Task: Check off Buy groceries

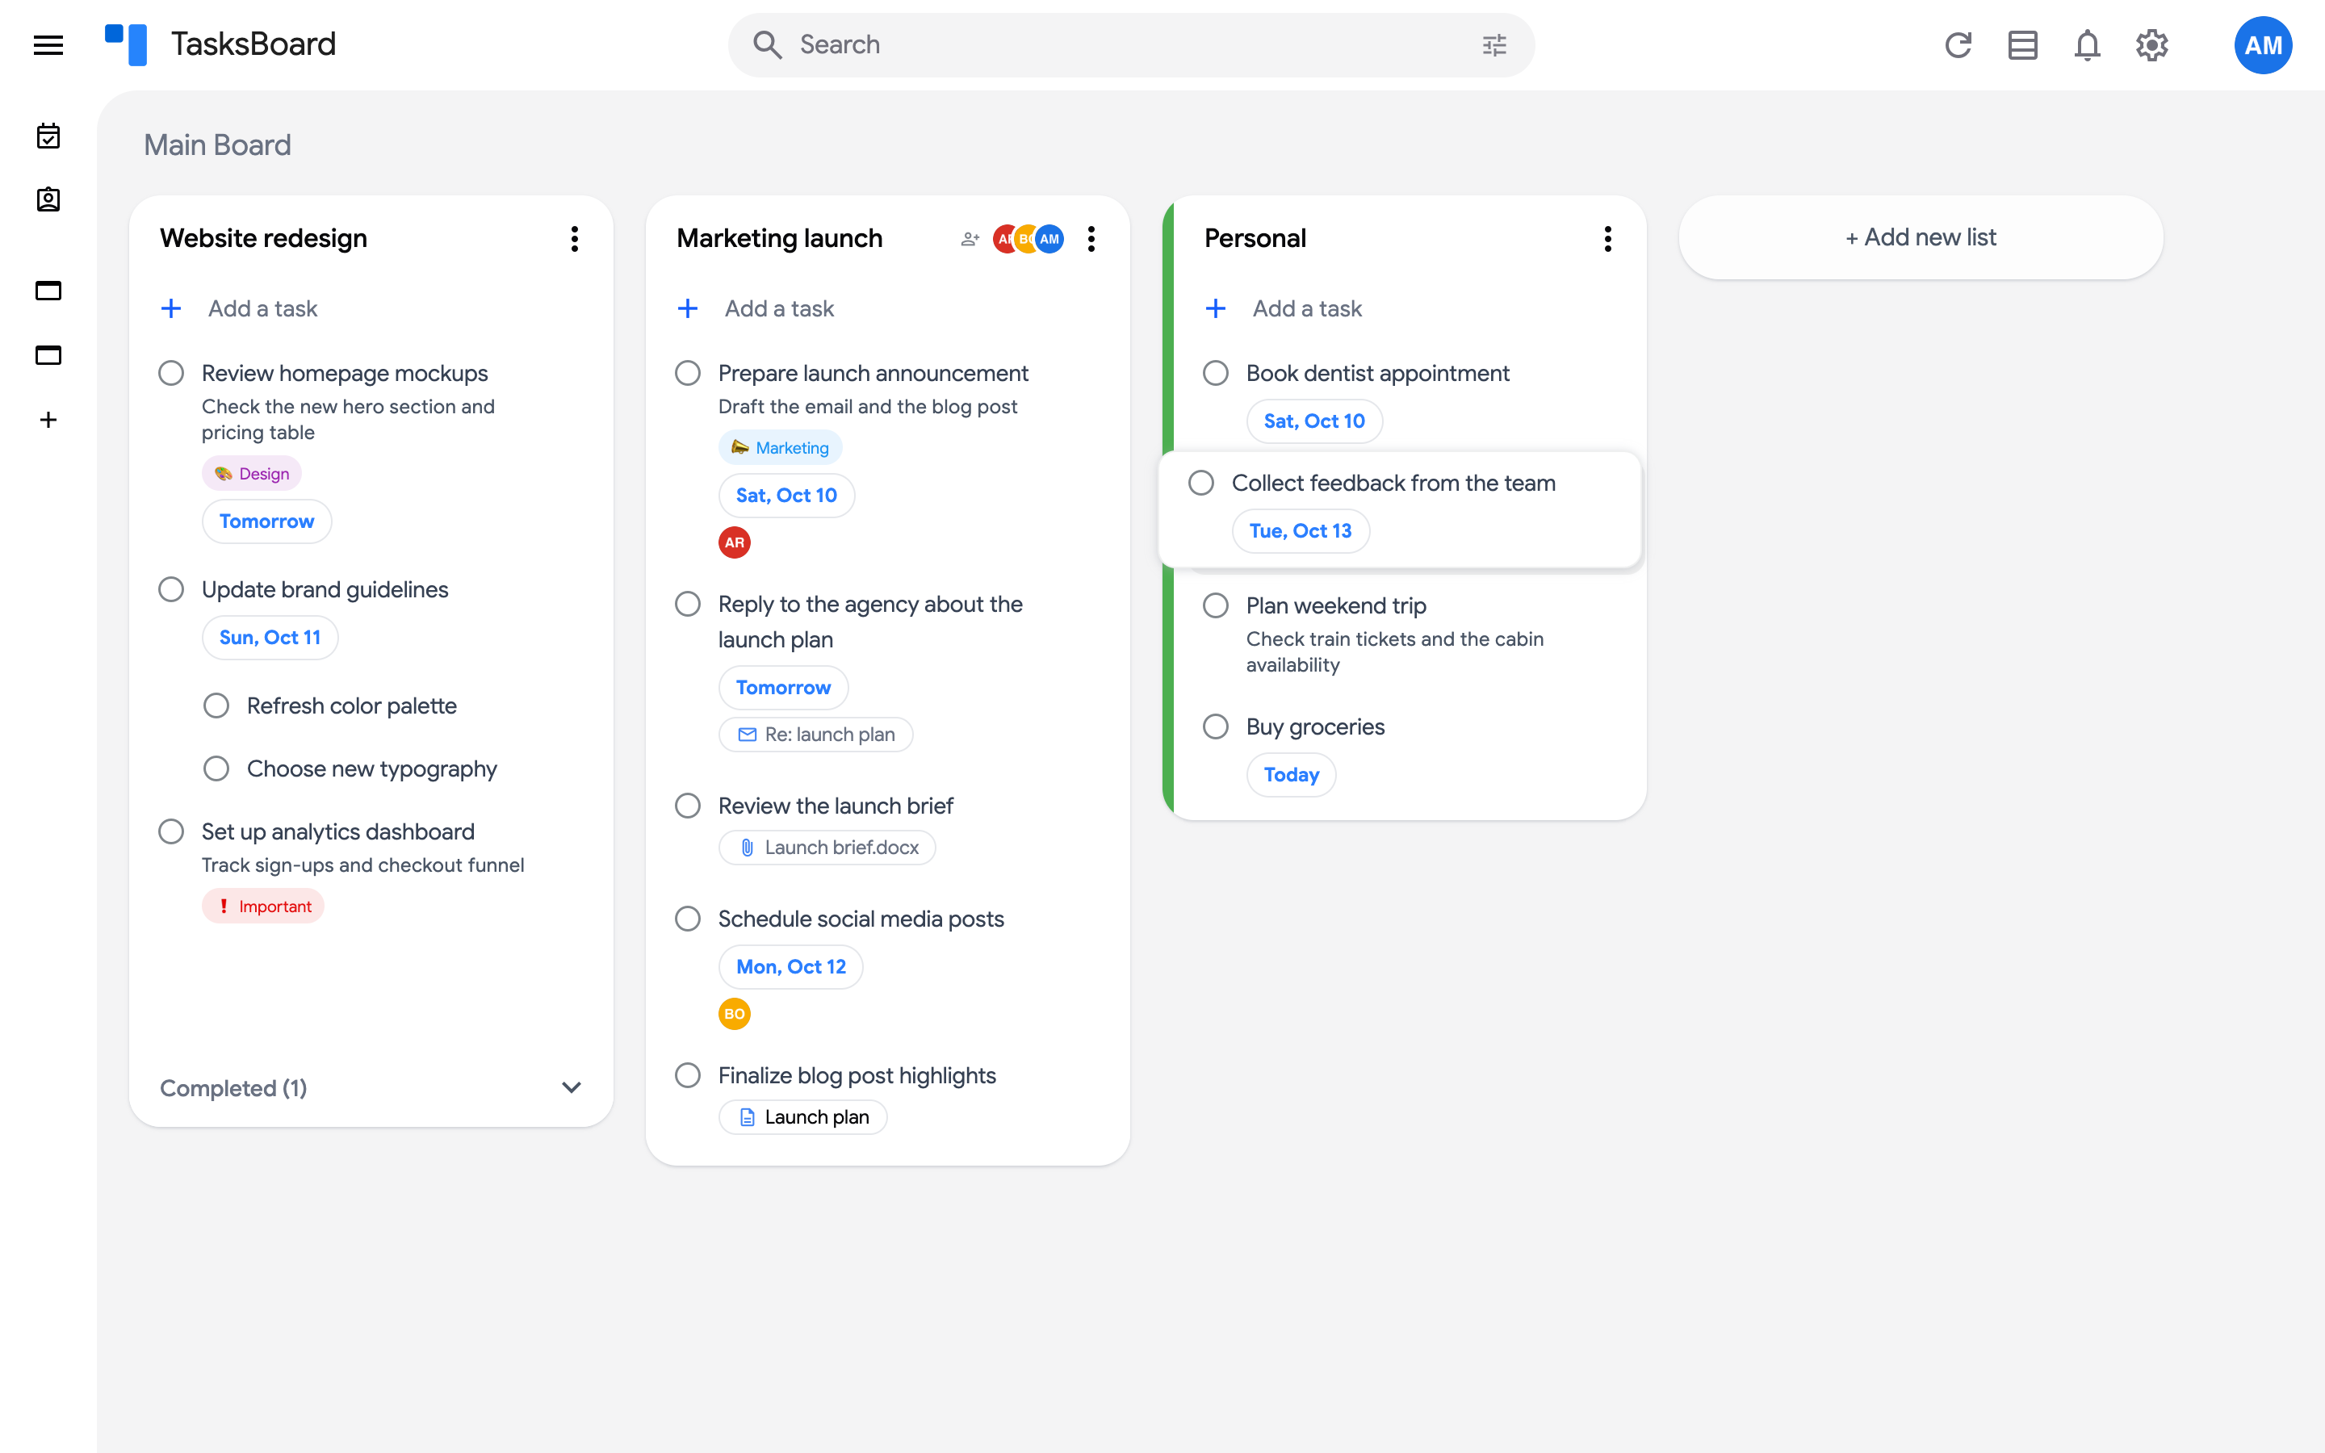Action: (1215, 726)
